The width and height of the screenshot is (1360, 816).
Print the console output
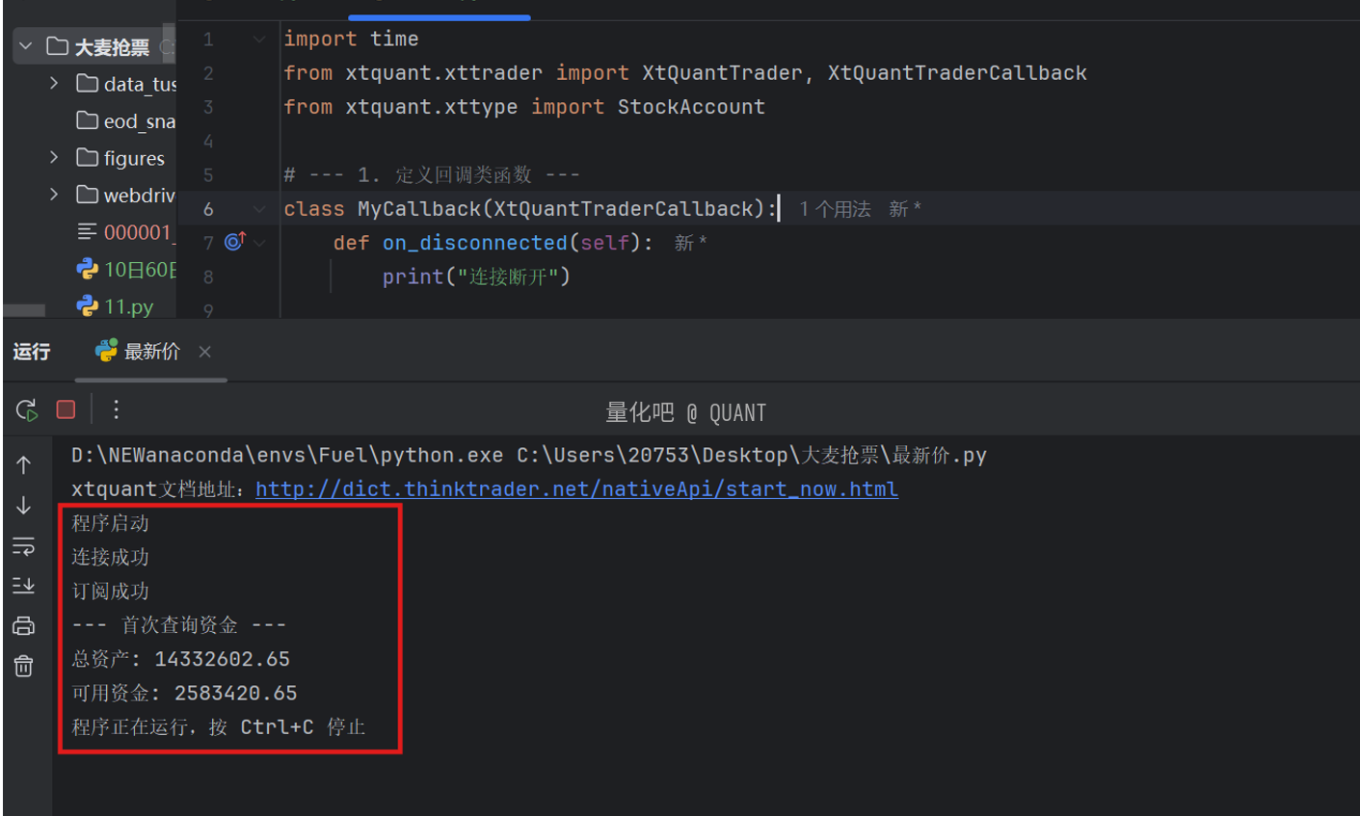[x=24, y=626]
